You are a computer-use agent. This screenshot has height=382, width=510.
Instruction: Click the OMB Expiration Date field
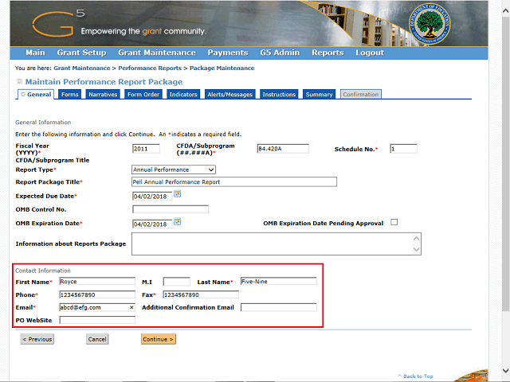pos(152,224)
